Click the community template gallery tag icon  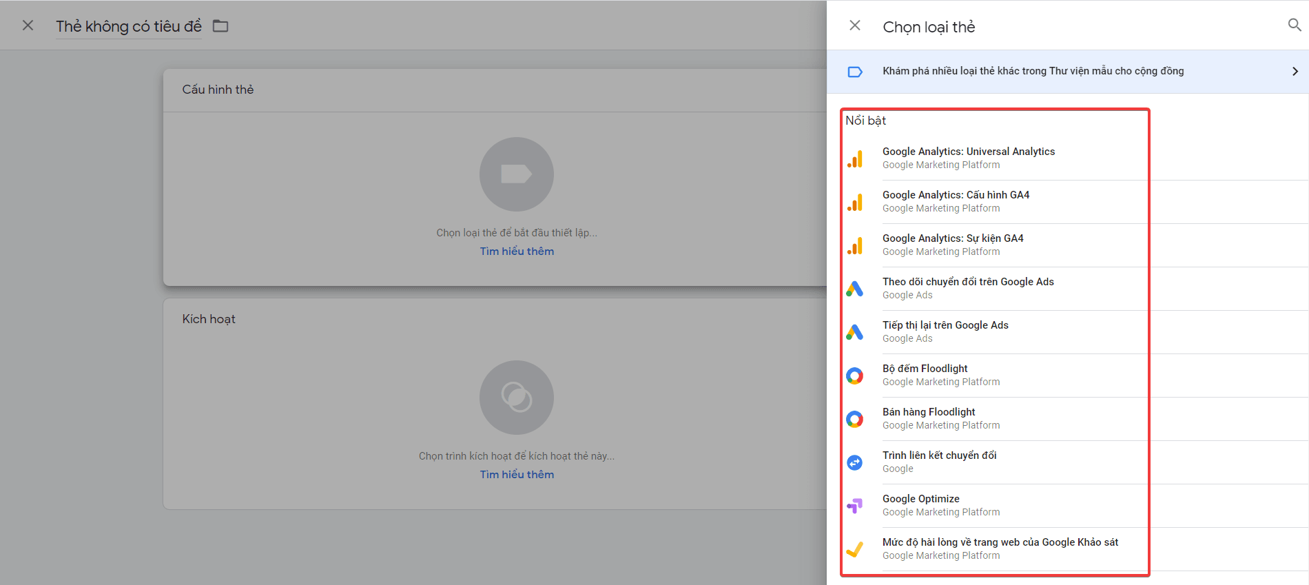(855, 72)
